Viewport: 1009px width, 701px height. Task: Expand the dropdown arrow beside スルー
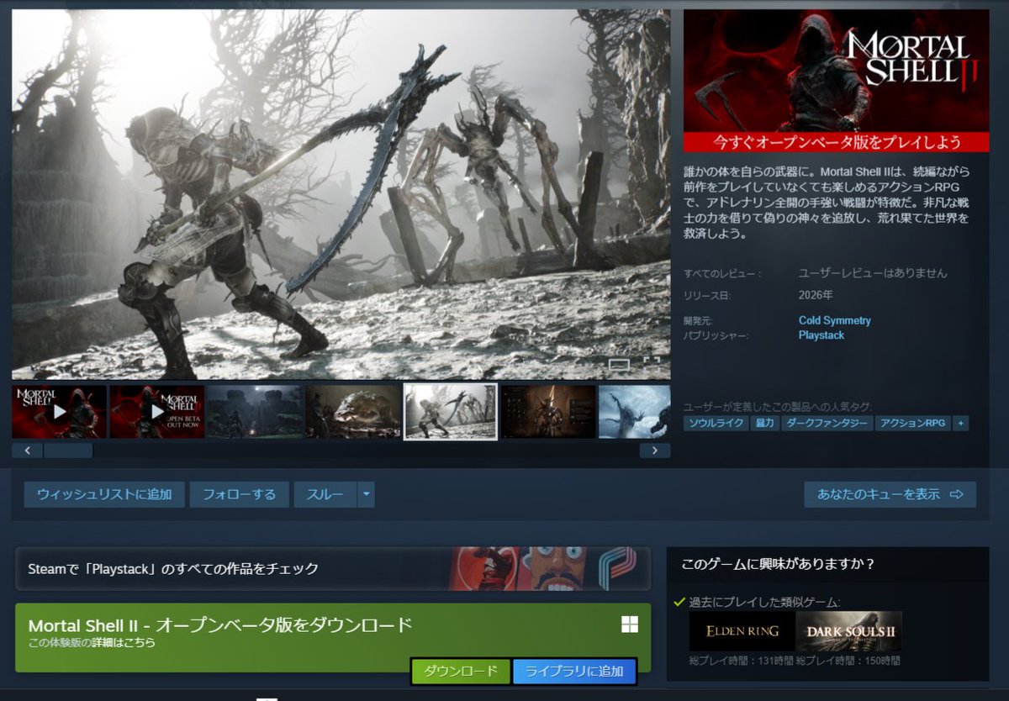click(366, 495)
